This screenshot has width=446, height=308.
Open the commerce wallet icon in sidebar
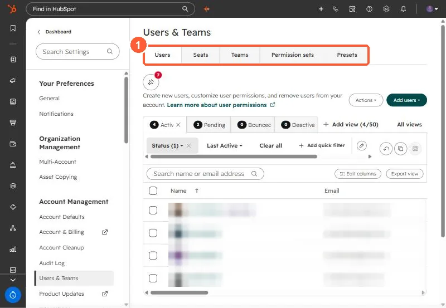click(13, 144)
